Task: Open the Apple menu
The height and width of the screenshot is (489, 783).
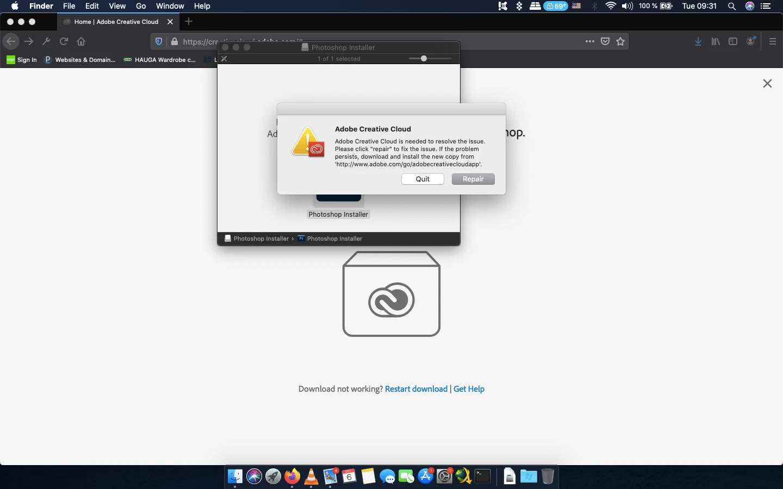Action: (15, 6)
